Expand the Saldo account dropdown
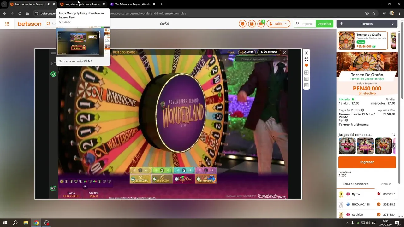 tap(278, 24)
